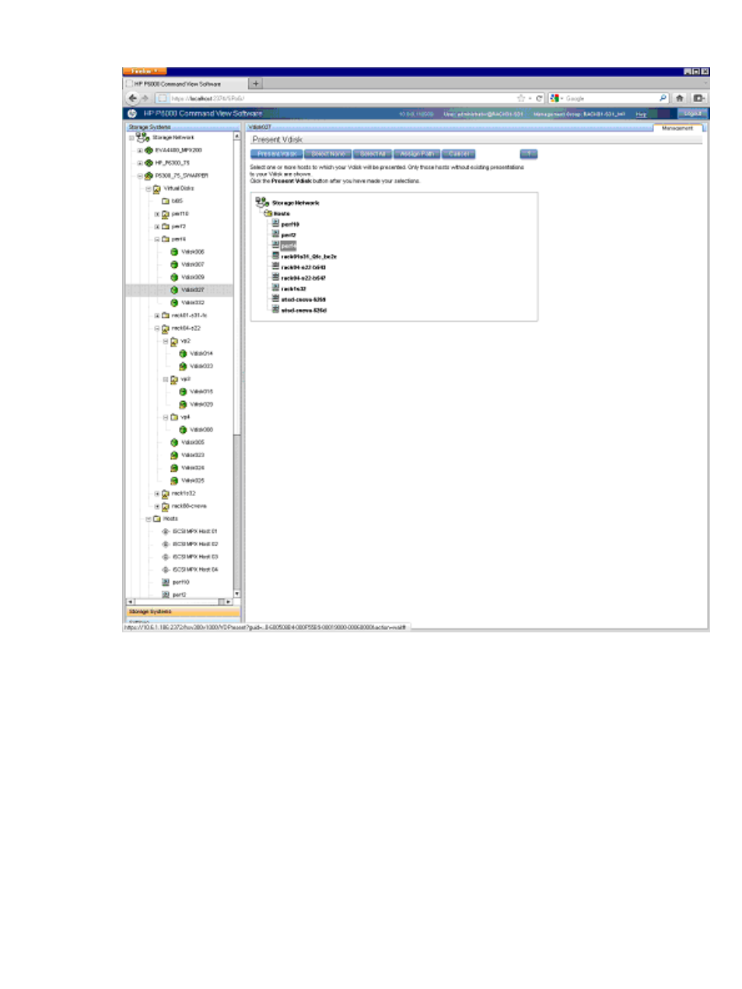Open the Storage Systems pane bar at bottom
742x989 pixels.
click(x=183, y=612)
